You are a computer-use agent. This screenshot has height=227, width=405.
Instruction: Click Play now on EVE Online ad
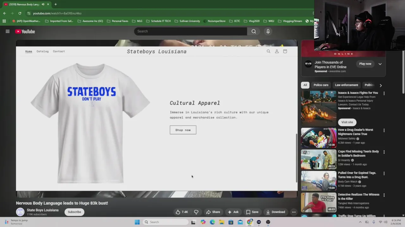(365, 64)
